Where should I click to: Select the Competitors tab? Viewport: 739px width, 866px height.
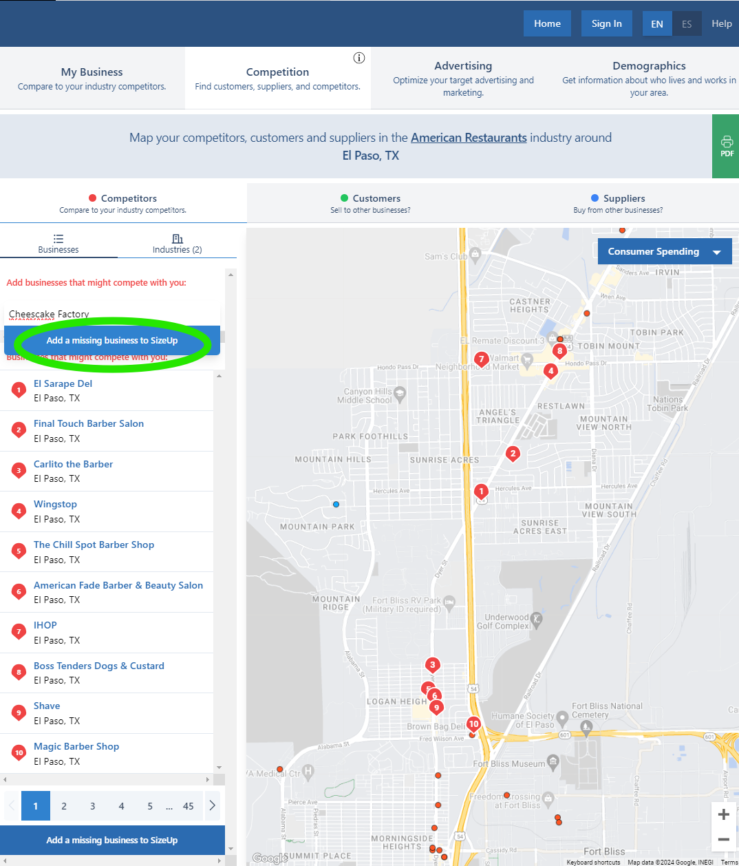[x=123, y=203]
